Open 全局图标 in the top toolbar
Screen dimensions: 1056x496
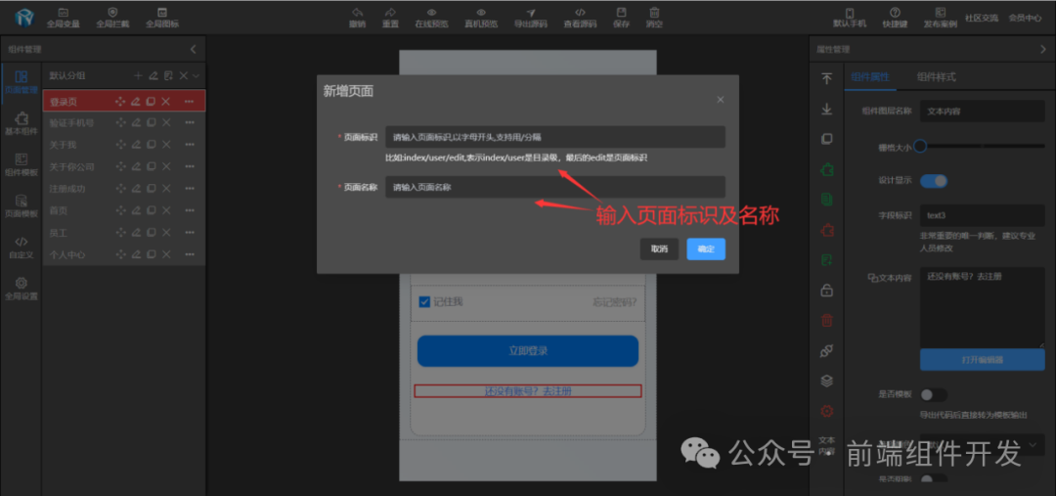[x=162, y=18]
